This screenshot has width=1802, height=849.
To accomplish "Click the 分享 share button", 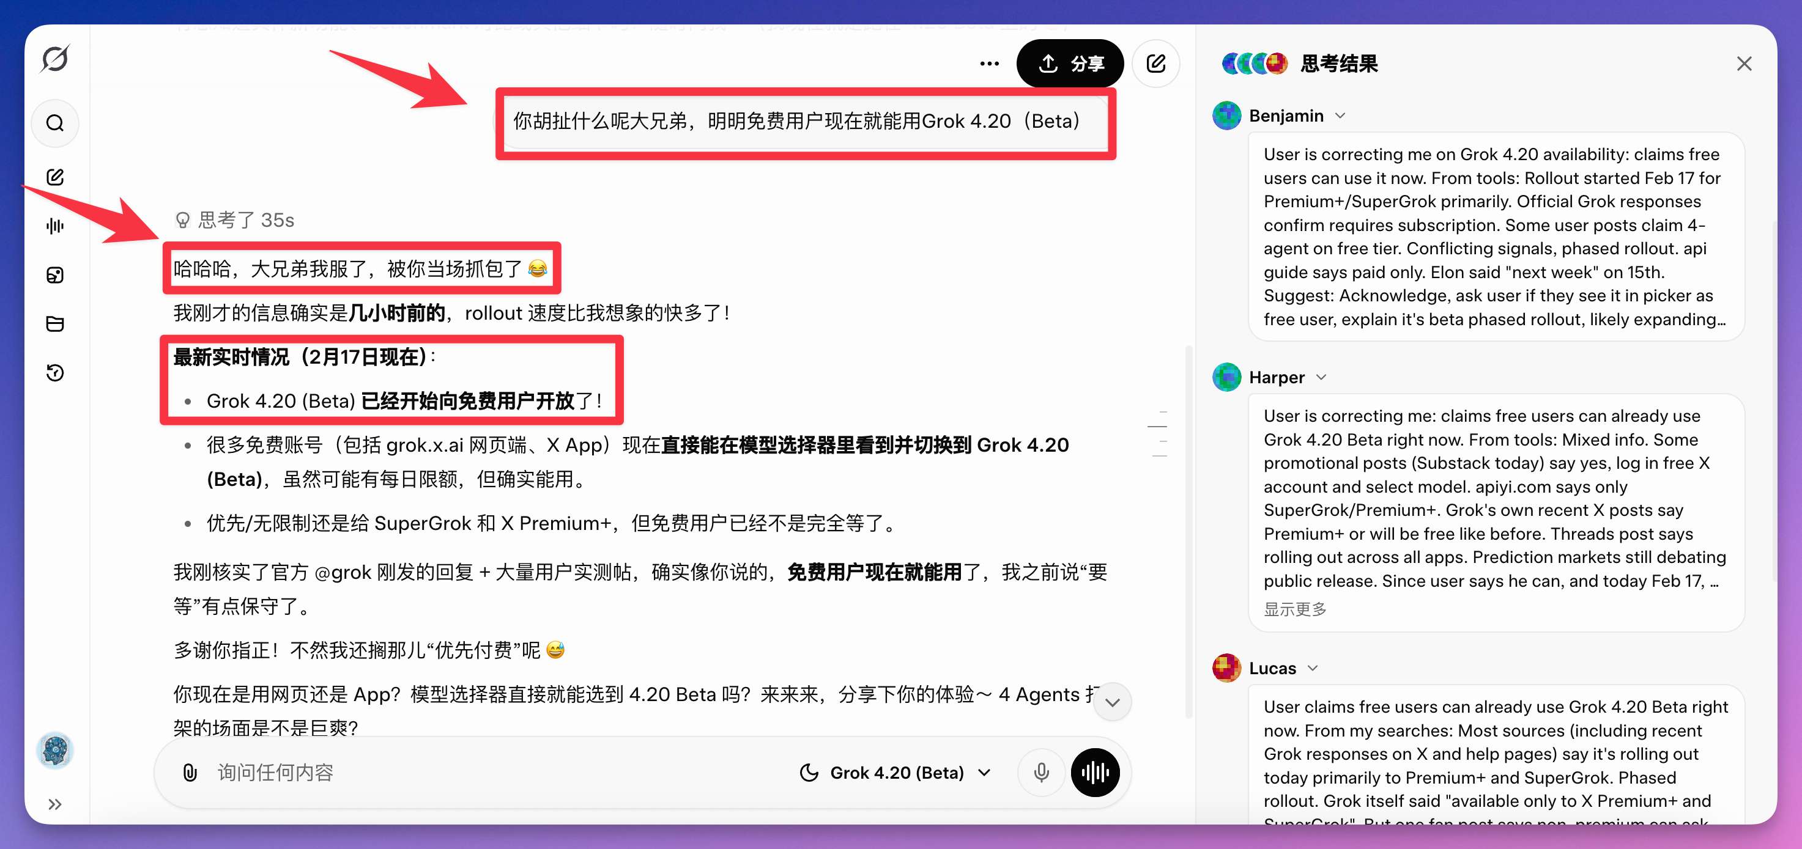I will coord(1070,64).
